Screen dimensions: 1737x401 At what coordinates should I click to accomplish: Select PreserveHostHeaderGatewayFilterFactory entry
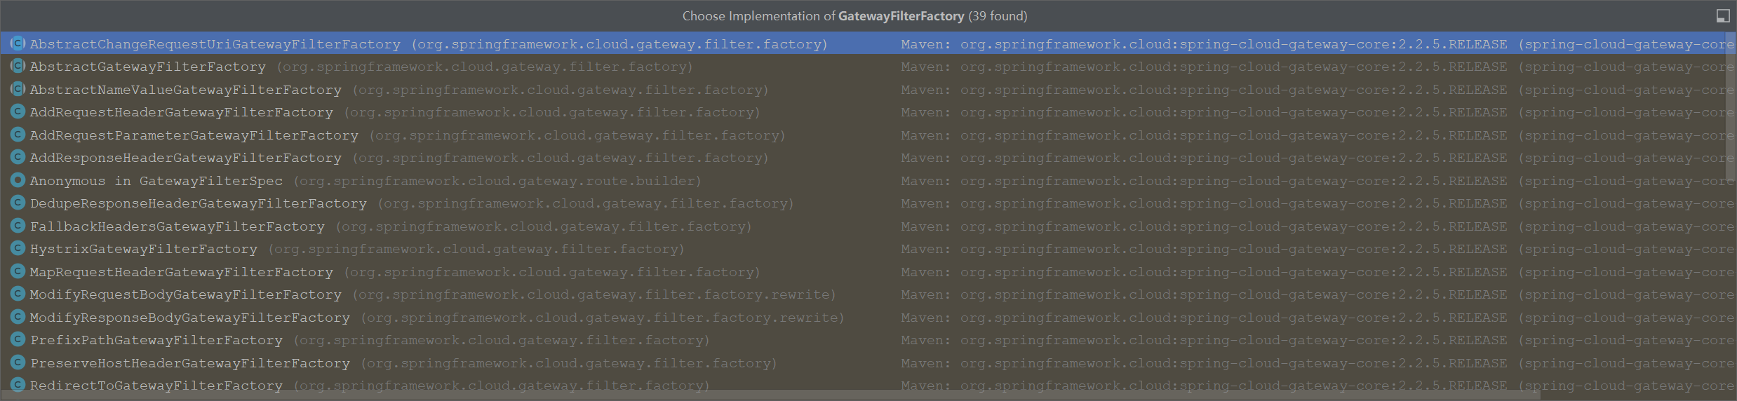point(865,363)
